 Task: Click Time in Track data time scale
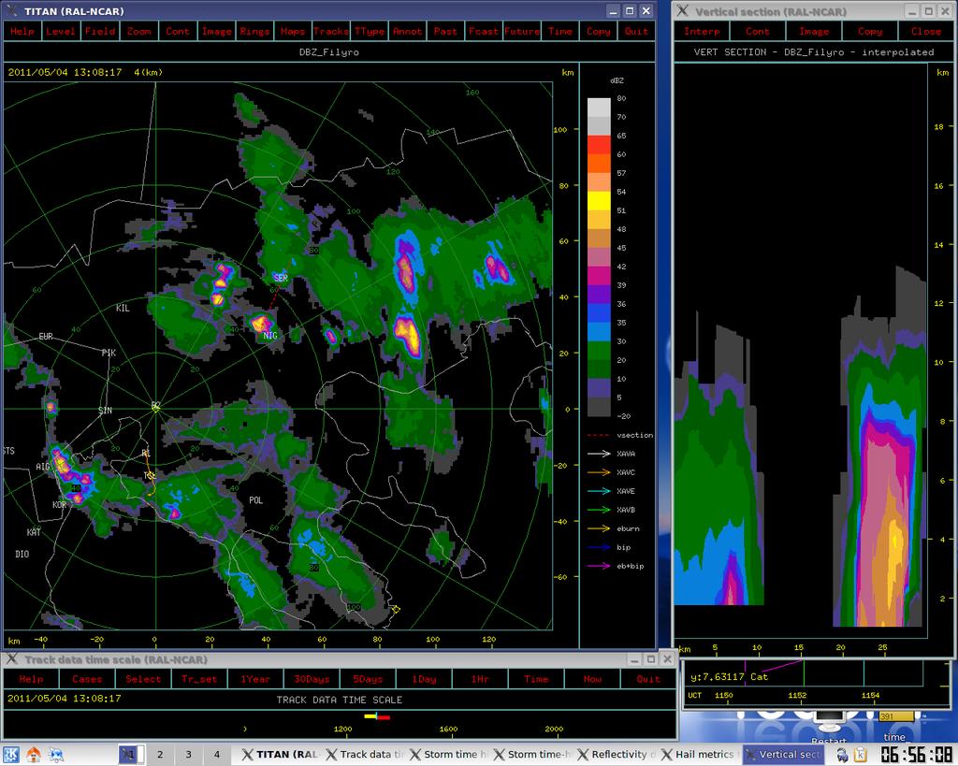[x=536, y=679]
